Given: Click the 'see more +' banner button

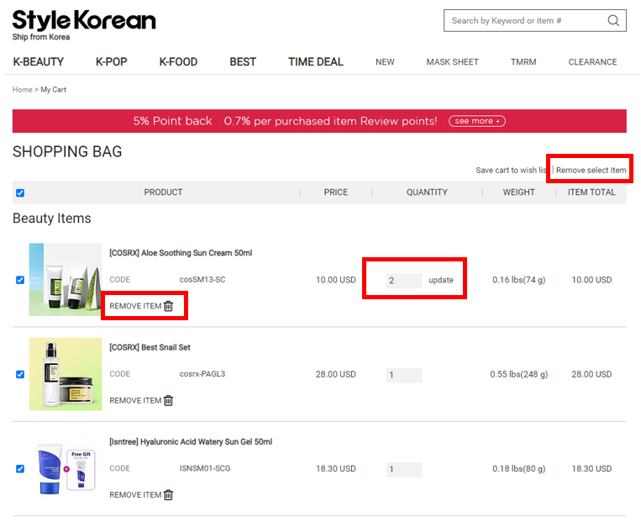Looking at the screenshot, I should (x=476, y=121).
